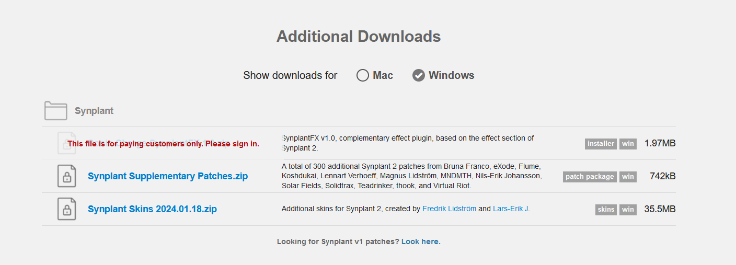Click lock icon beside Synplant Skins zip
Screen dimensions: 736x265
point(67,209)
